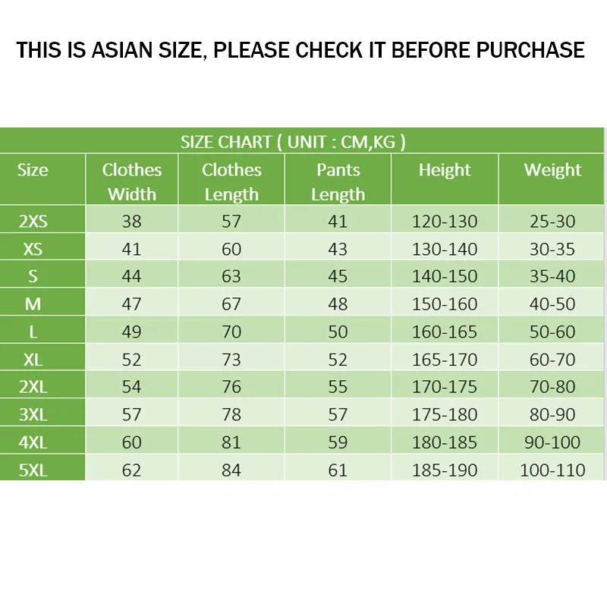Click the Weight column header
This screenshot has width=607, height=607.
[552, 170]
